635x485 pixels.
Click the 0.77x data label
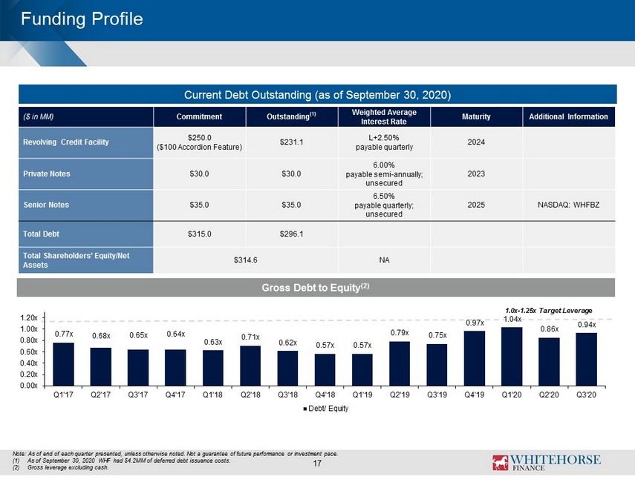pyautogui.click(x=64, y=334)
